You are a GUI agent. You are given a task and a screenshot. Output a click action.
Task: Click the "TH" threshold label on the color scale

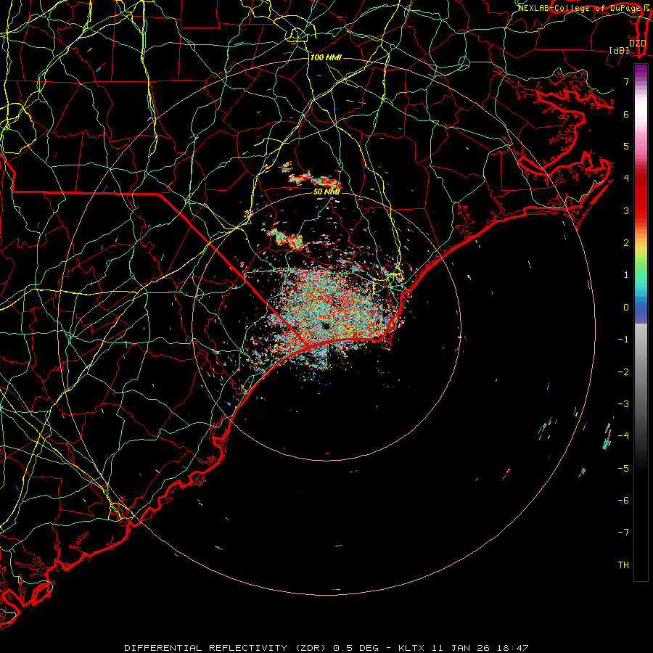tap(623, 565)
